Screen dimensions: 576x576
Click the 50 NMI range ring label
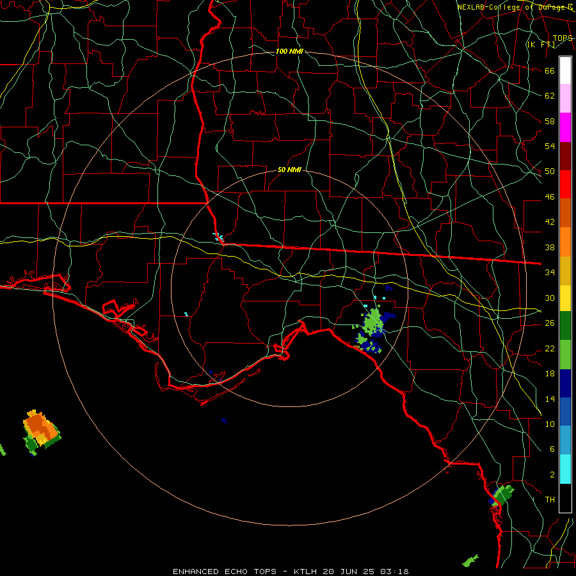click(x=289, y=170)
